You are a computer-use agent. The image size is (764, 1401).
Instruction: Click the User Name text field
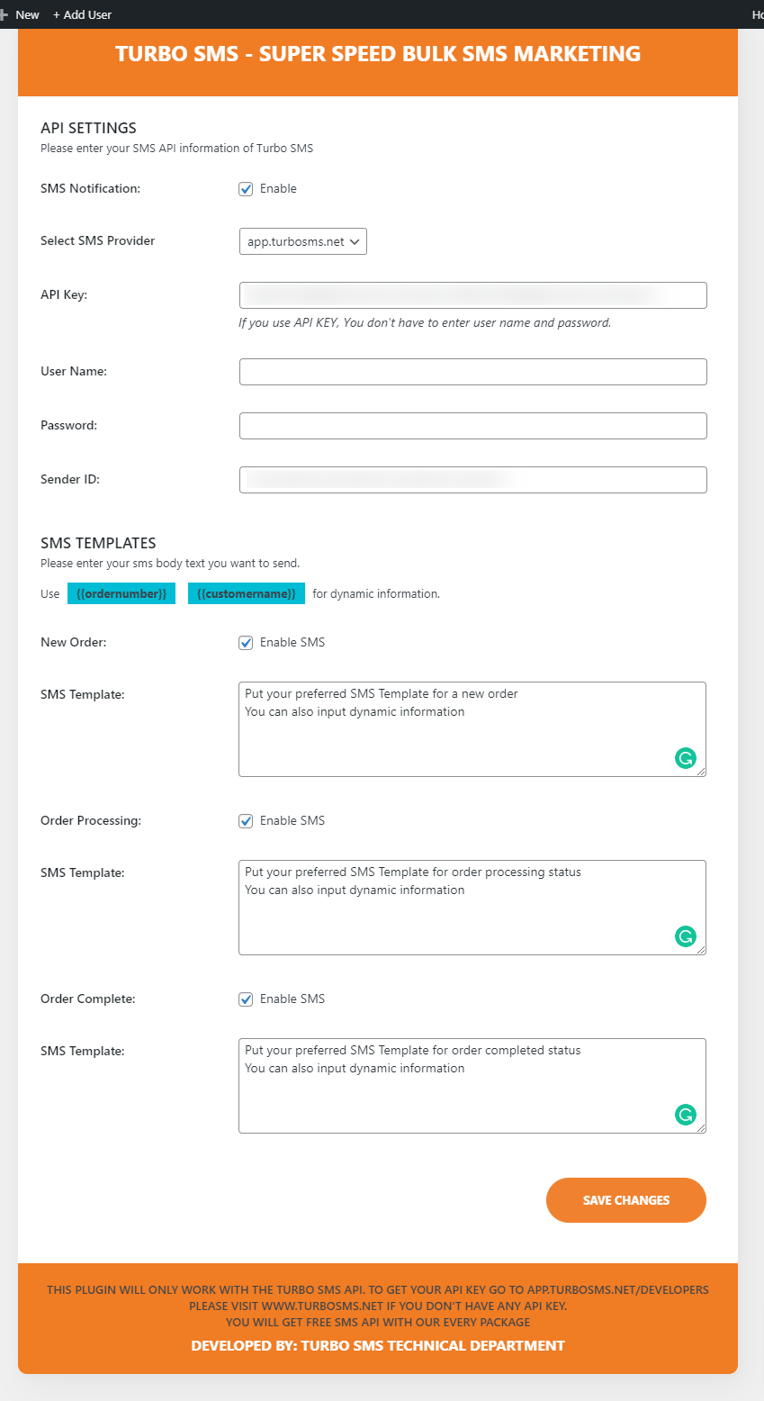473,372
